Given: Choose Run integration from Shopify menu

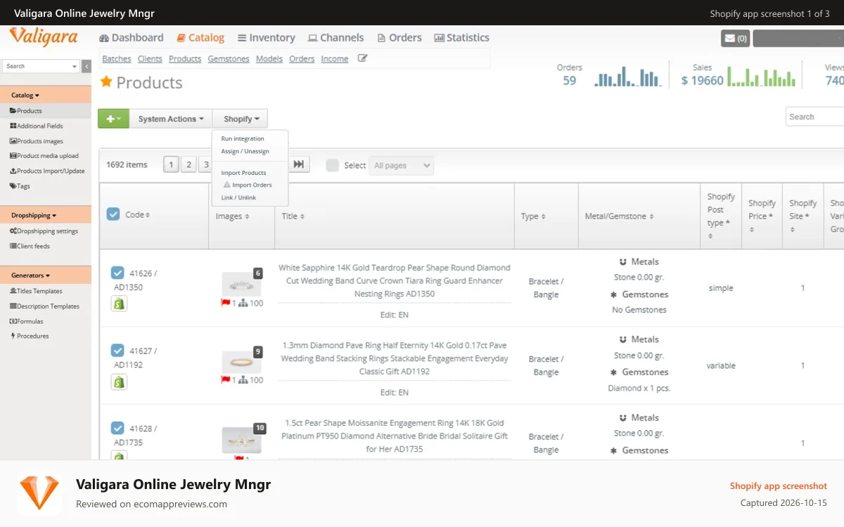Looking at the screenshot, I should (x=243, y=138).
